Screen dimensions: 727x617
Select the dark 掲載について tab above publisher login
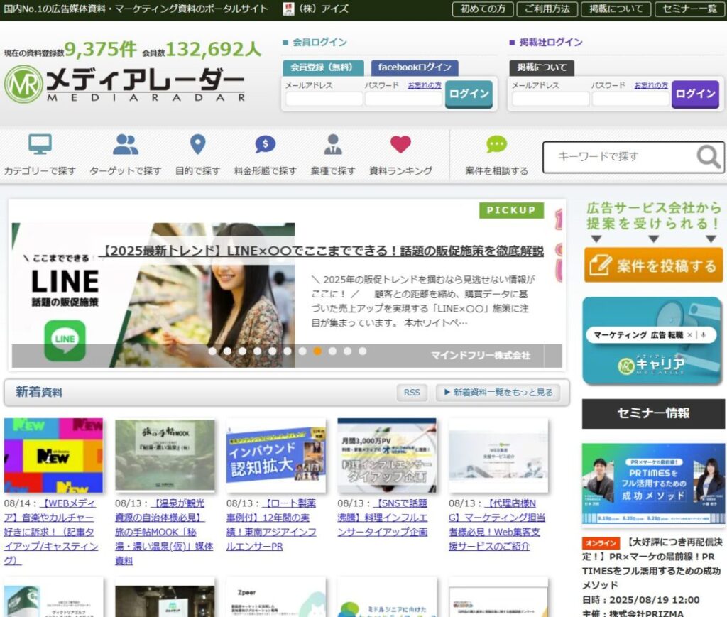[542, 67]
